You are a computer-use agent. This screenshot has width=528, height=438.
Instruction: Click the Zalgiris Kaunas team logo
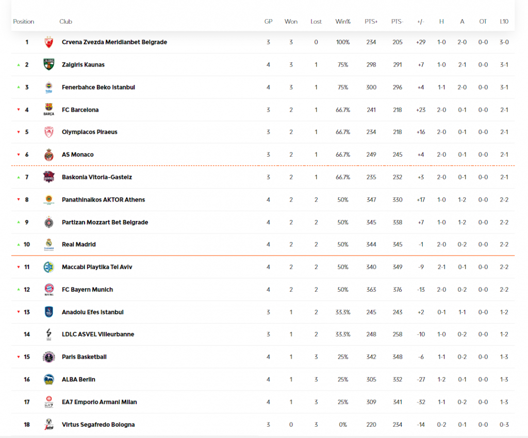tap(49, 65)
